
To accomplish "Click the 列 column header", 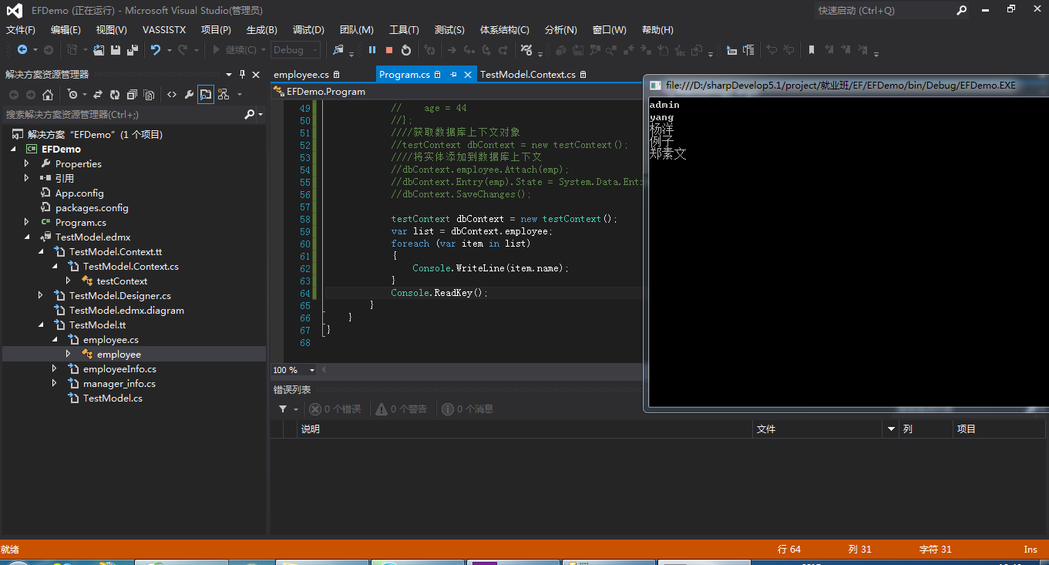I will pos(926,429).
